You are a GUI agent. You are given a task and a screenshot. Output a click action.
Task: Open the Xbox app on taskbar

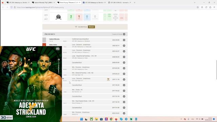92,119
